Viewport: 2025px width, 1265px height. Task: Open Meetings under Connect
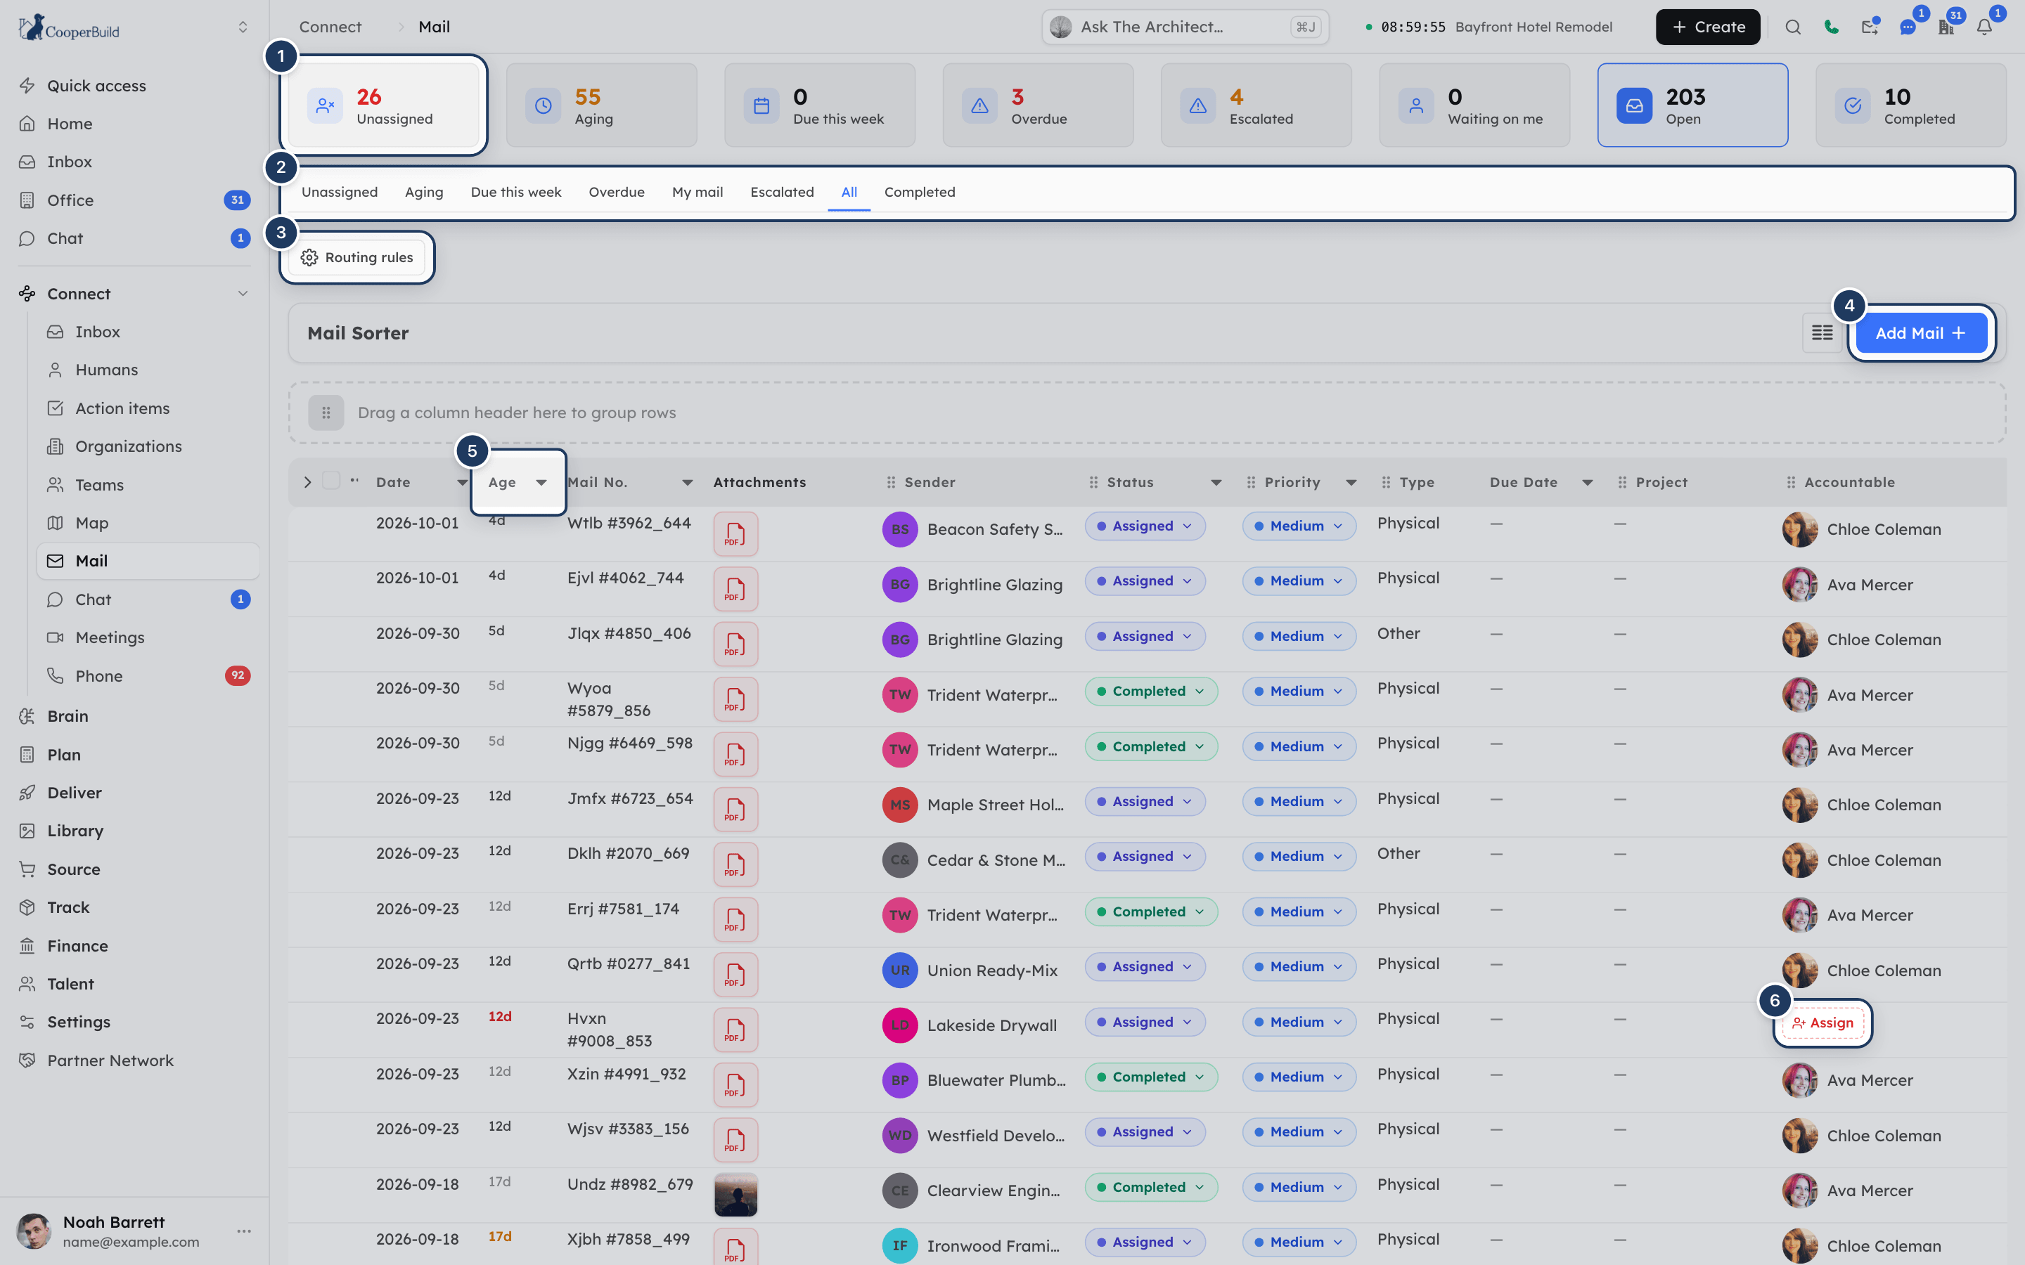(110, 637)
